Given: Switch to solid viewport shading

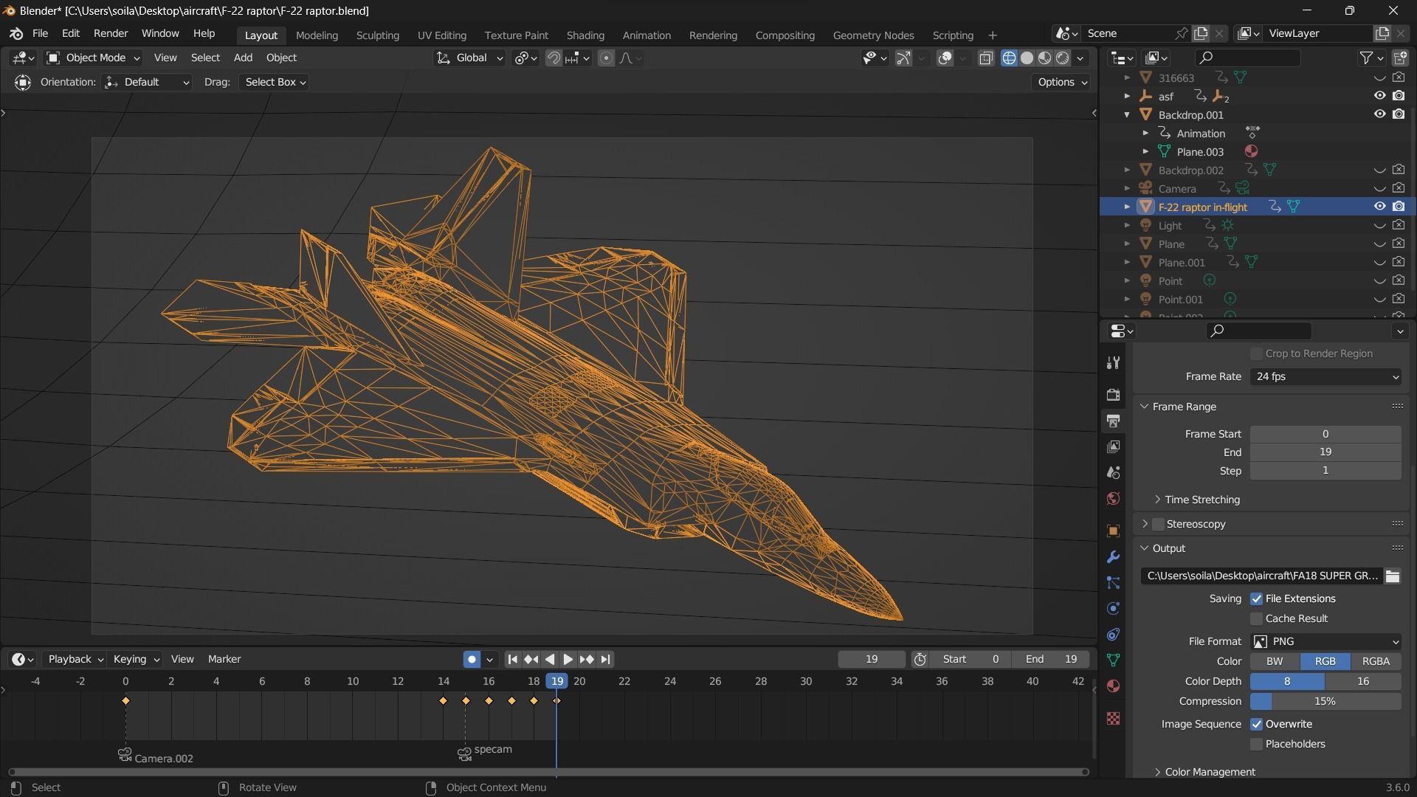Looking at the screenshot, I should click(x=1027, y=58).
